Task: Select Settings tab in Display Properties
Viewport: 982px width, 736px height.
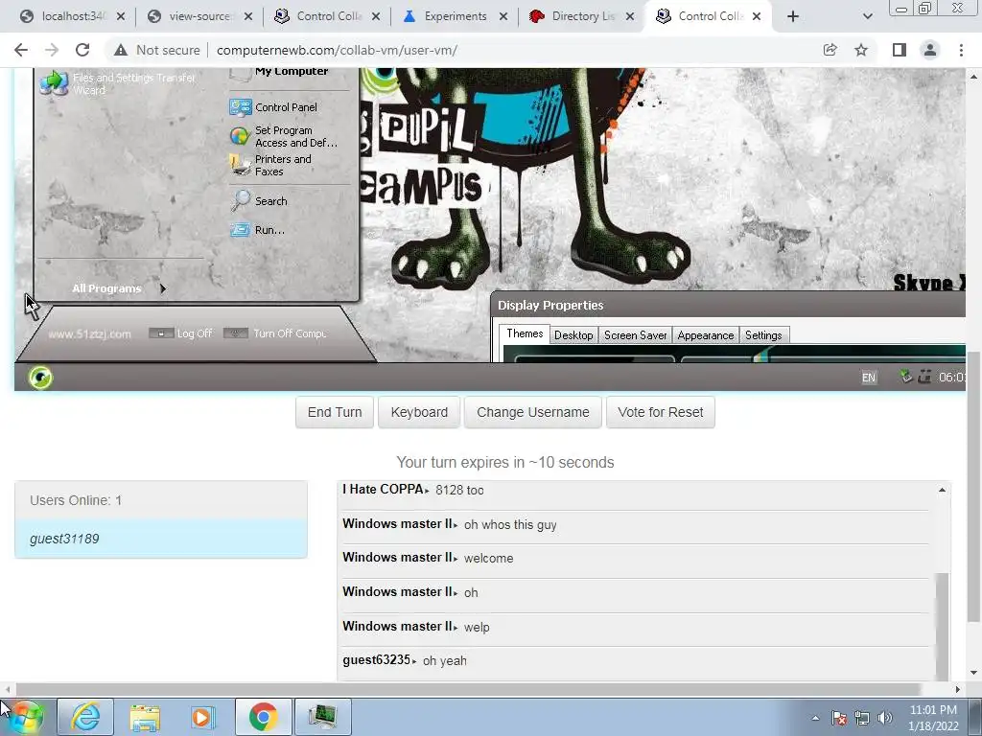Action: pyautogui.click(x=763, y=335)
